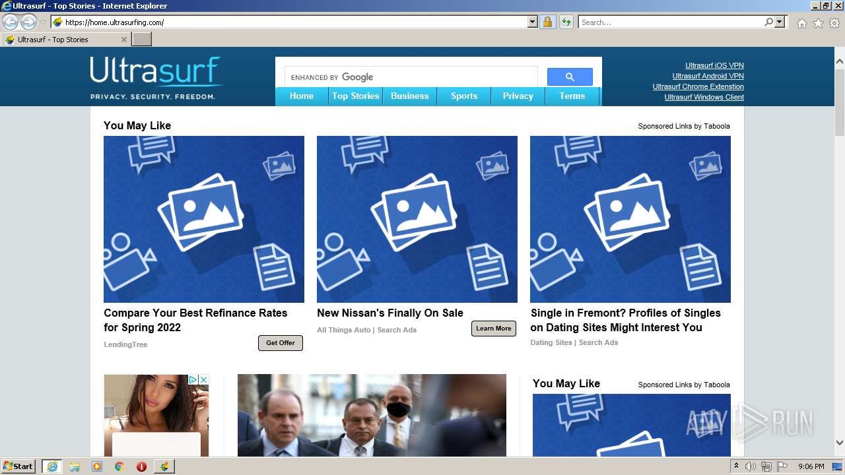Open the media player taskbar icon

[97, 466]
